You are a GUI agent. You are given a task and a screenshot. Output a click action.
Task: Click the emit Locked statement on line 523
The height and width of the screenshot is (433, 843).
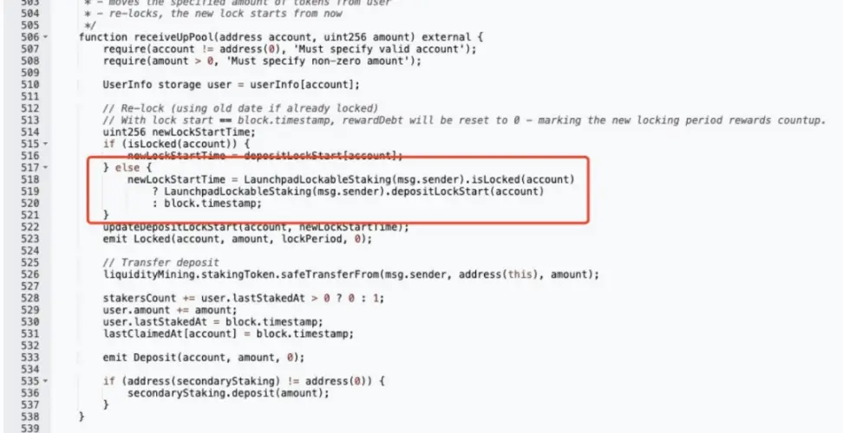click(237, 239)
